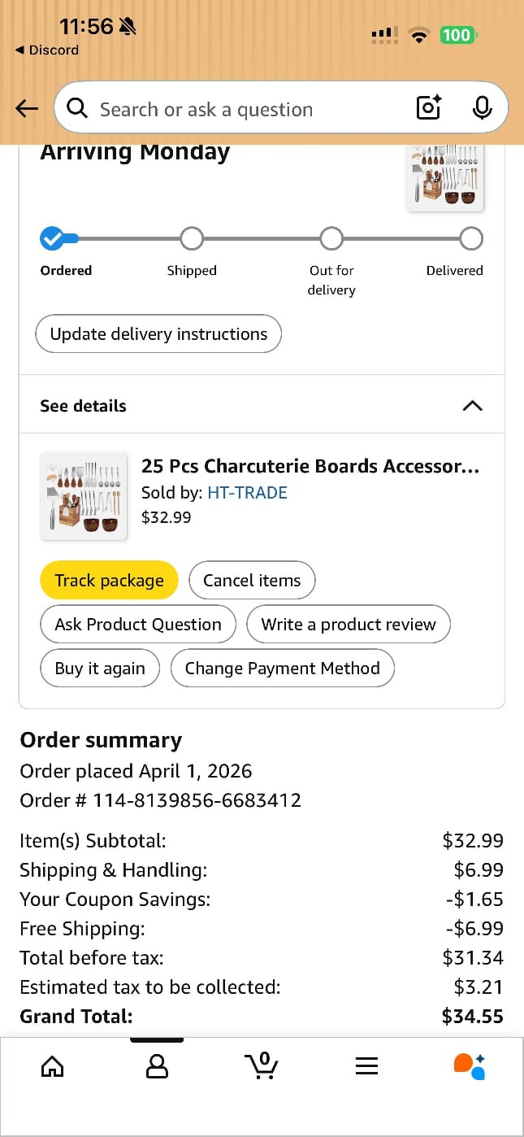Image resolution: width=524 pixels, height=1137 pixels.
Task: Tap Write a product review
Action: coord(349,624)
